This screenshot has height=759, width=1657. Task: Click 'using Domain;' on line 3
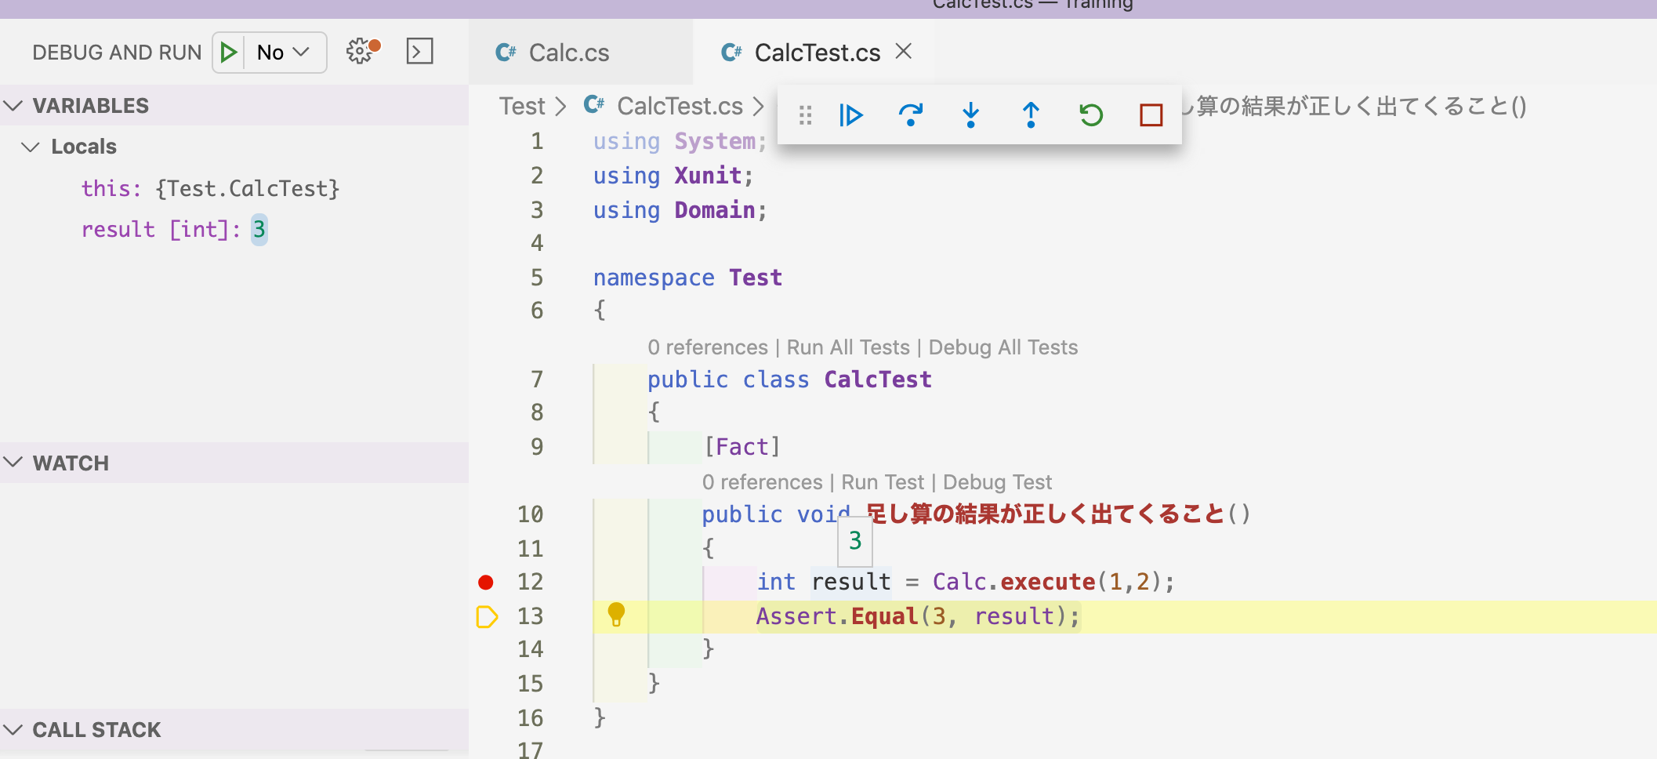680,210
